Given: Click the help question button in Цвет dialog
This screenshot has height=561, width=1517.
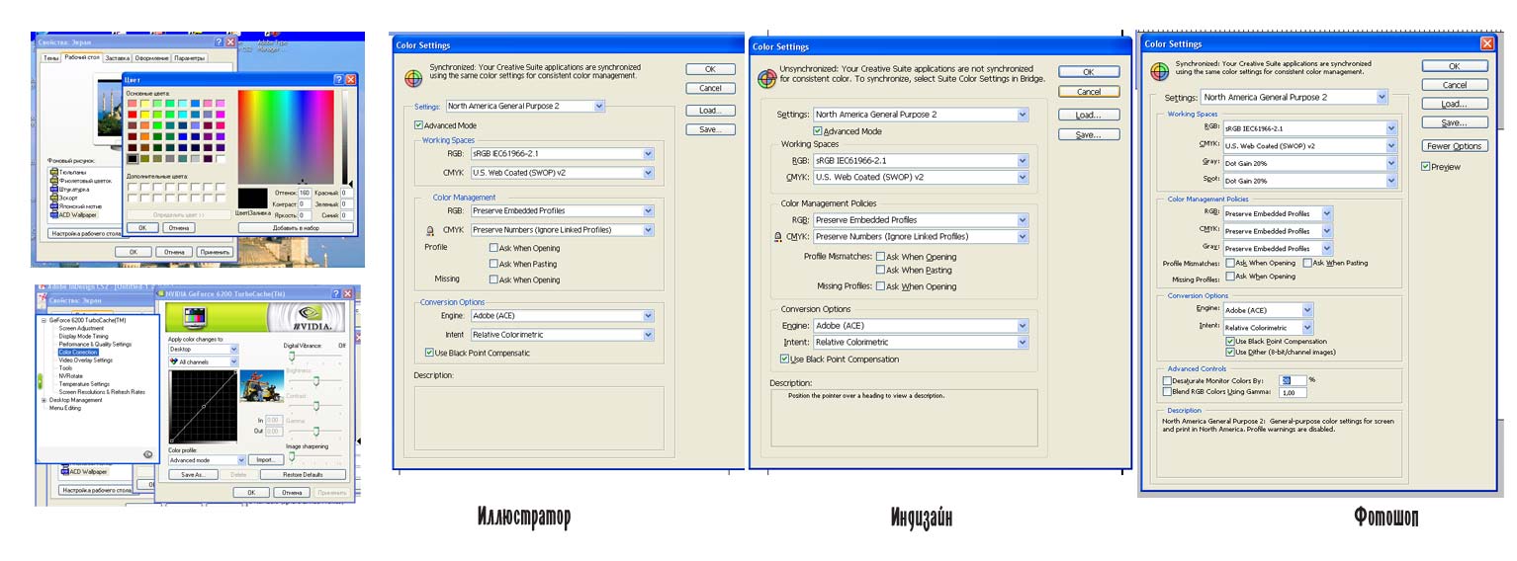Looking at the screenshot, I should [338, 79].
